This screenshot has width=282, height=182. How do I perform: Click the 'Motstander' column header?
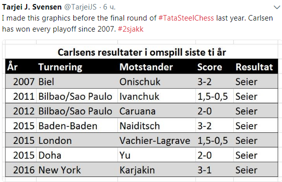(x=146, y=67)
